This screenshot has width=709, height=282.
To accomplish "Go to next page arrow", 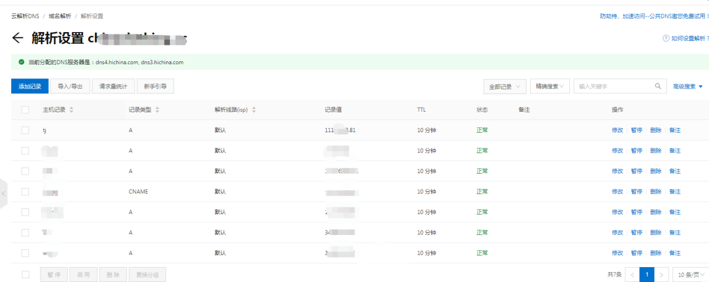I will click(661, 275).
